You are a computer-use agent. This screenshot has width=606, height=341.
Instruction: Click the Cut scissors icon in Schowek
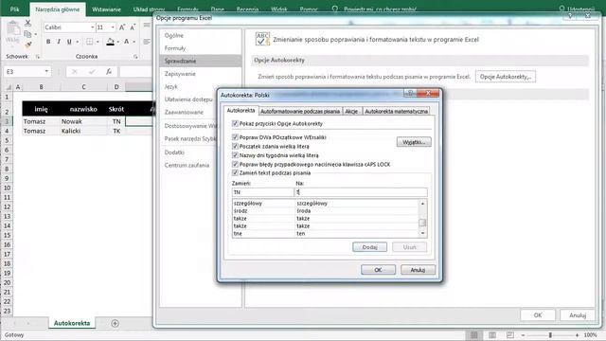[27, 23]
